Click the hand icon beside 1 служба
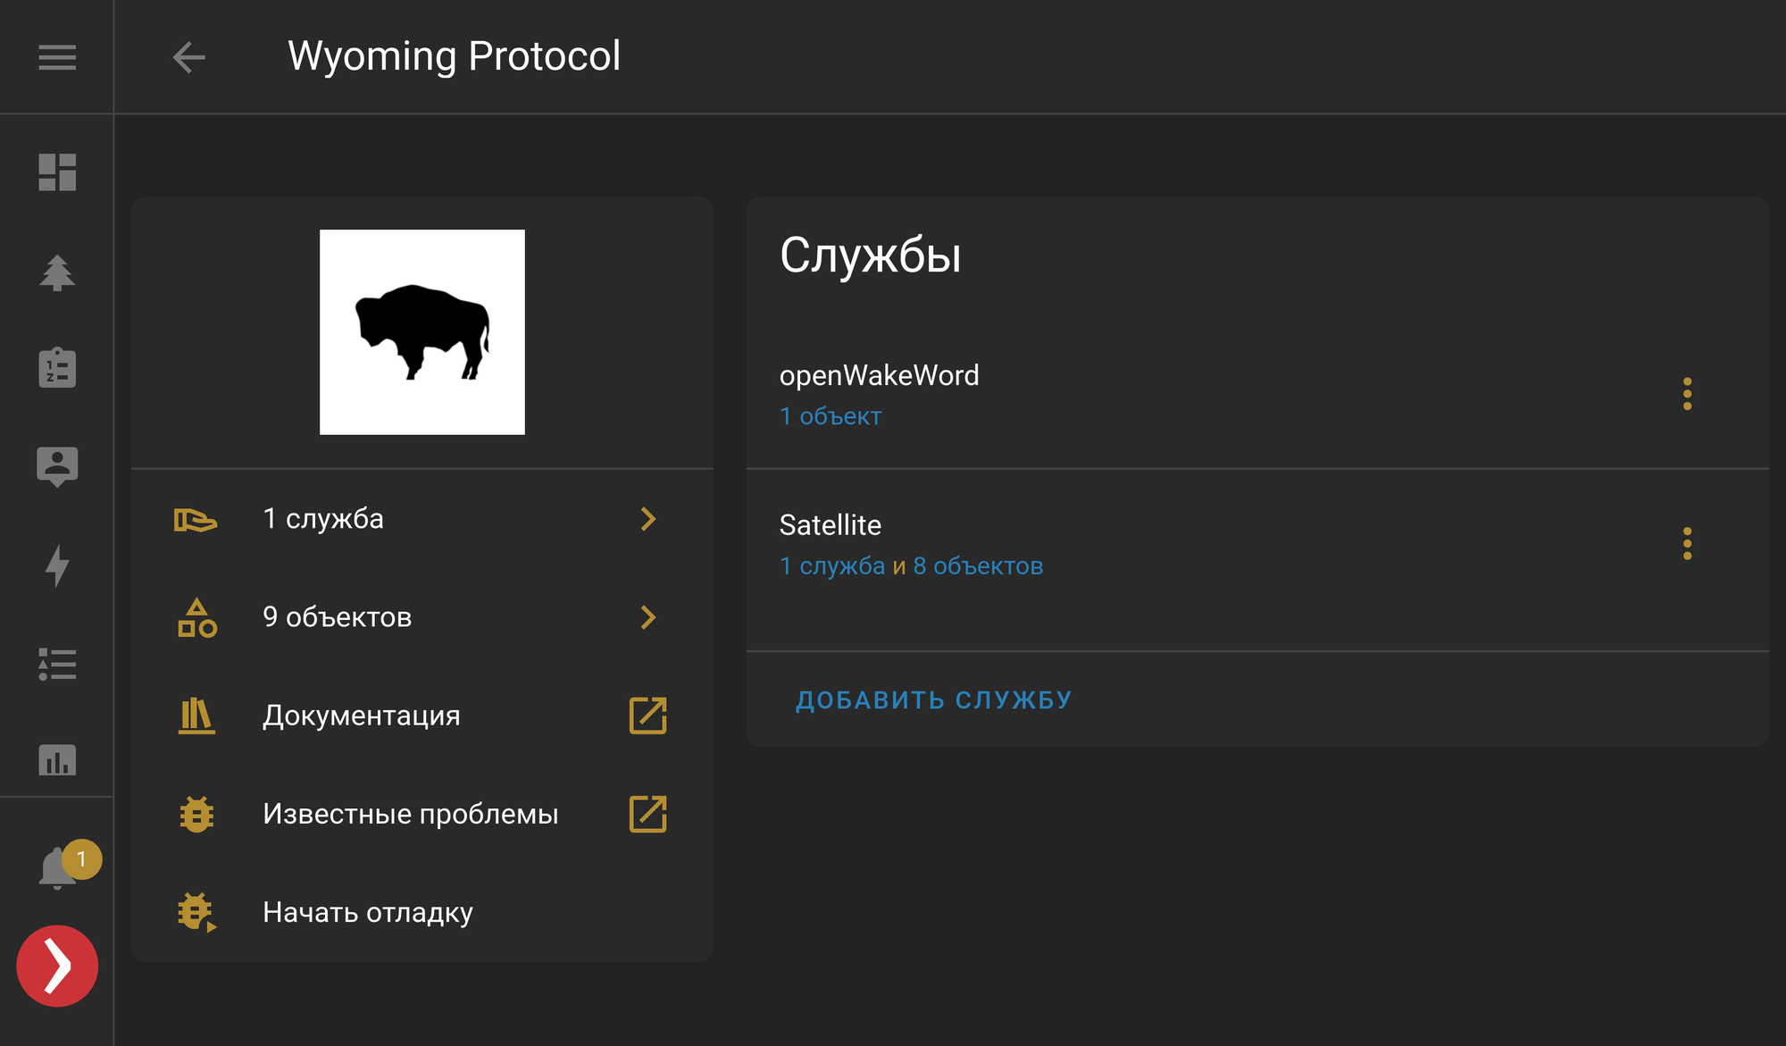This screenshot has width=1786, height=1046. pos(196,519)
